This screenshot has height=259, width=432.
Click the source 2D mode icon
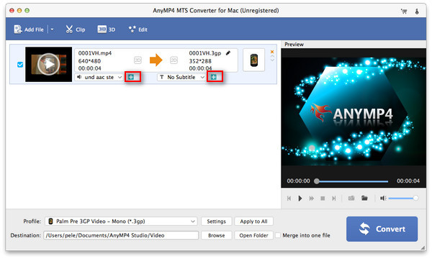pos(138,60)
